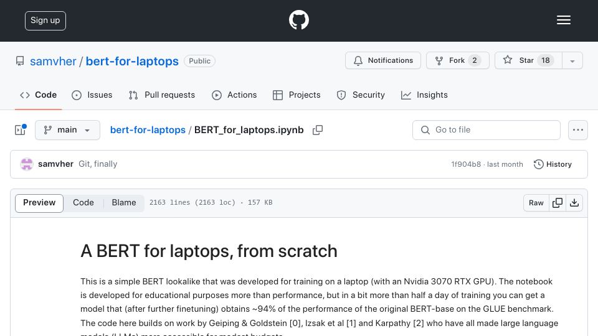
Task: Open the main branch selector dropdown
Action: pyautogui.click(x=67, y=130)
